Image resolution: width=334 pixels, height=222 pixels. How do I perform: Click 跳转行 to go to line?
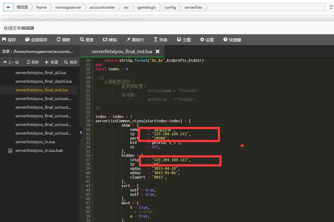pyautogui.click(x=135, y=40)
